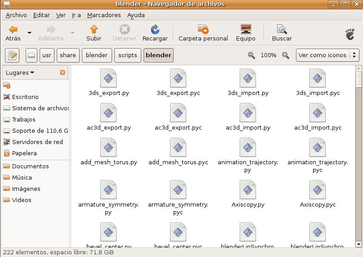Viewport: 363px width, 257px height.
Task: Click the vertical scrollbar handle
Action: [359, 80]
